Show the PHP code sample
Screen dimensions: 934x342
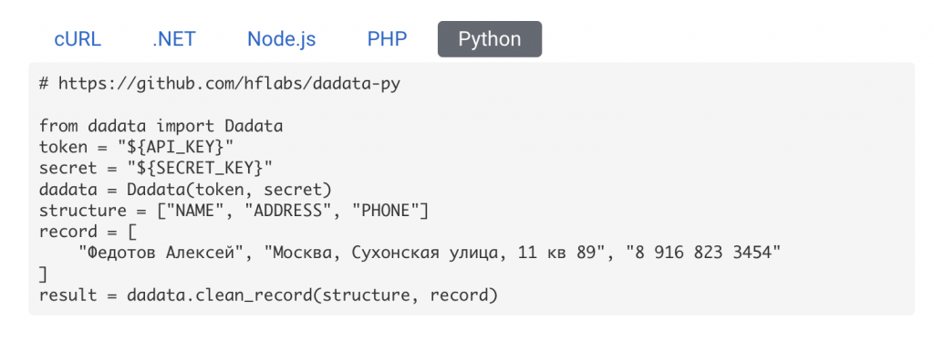[x=387, y=39]
